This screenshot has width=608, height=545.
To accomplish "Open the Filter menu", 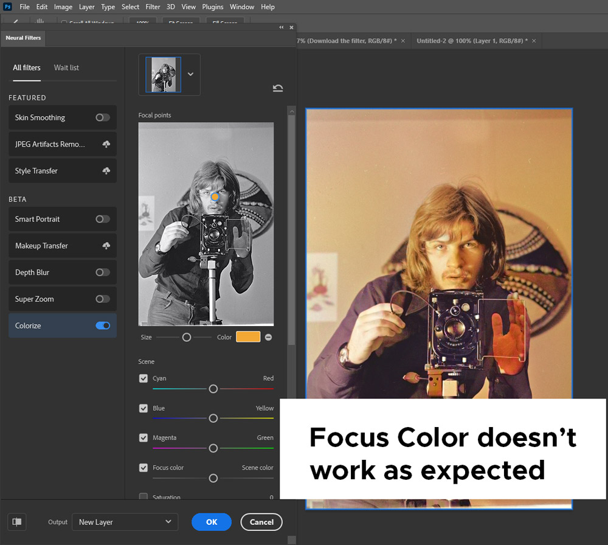I will pos(153,7).
